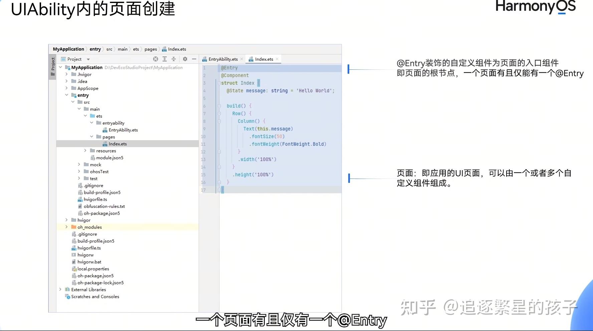This screenshot has height=331, width=593.
Task: Click the Index.ets icon in the breadcrumb bar
Action: coord(164,49)
